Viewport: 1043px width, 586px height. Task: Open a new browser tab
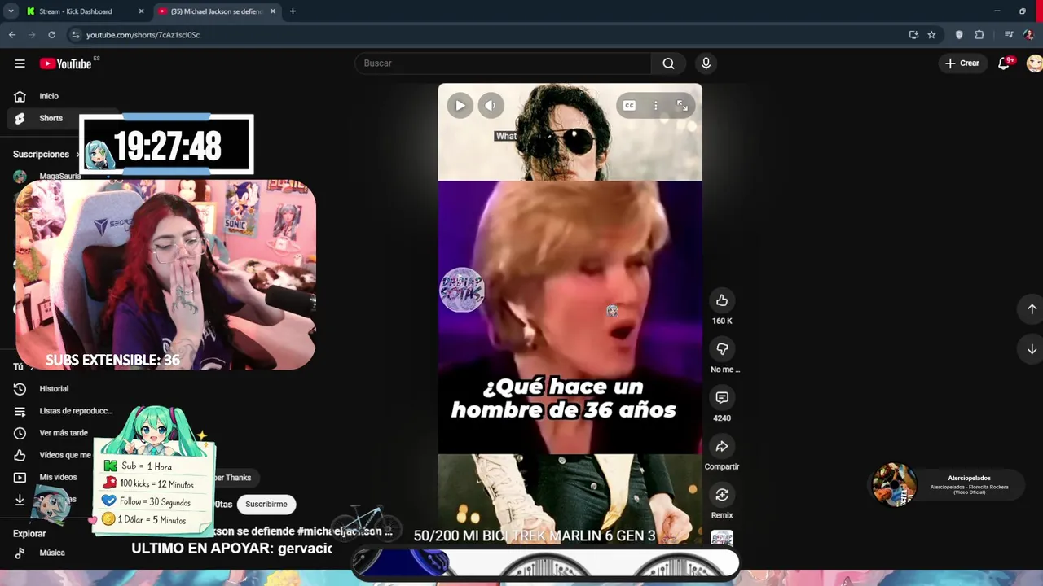293,11
